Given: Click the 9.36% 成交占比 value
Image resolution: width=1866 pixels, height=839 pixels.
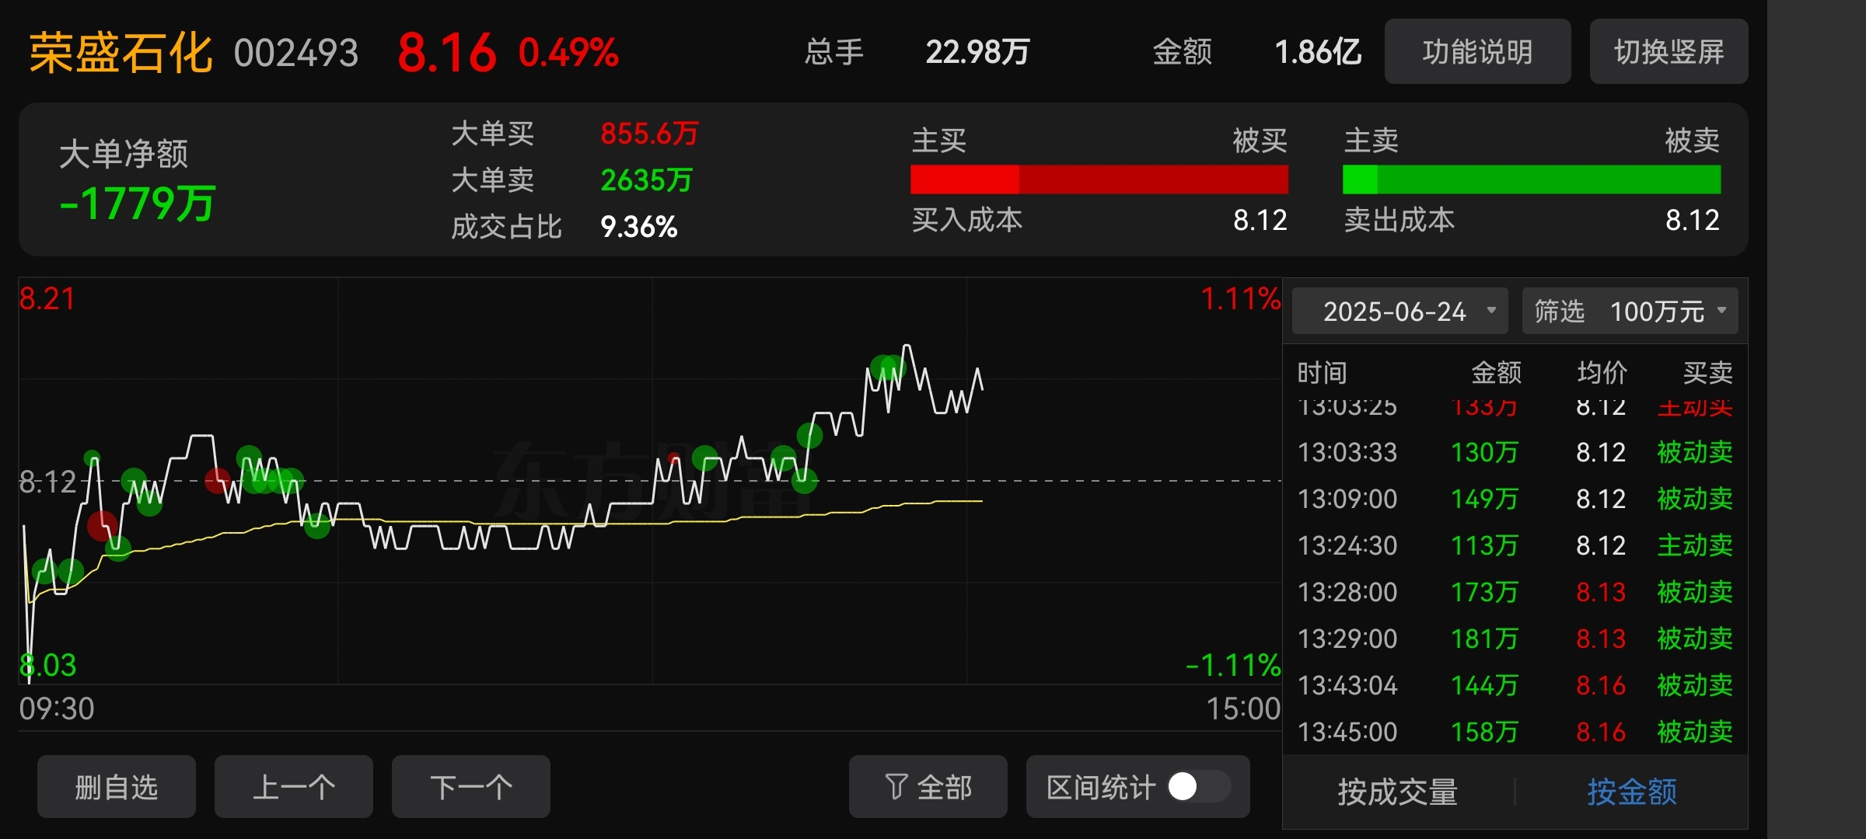Looking at the screenshot, I should click(638, 227).
